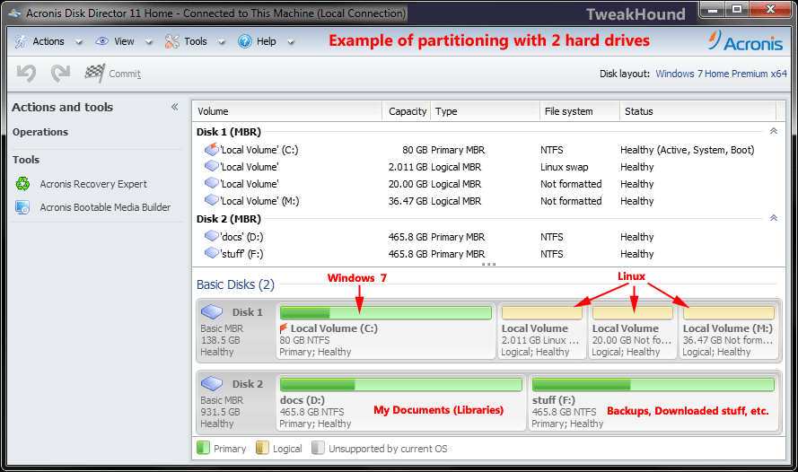The width and height of the screenshot is (798, 472).
Task: Click the Primary legend swatch
Action: tap(203, 448)
